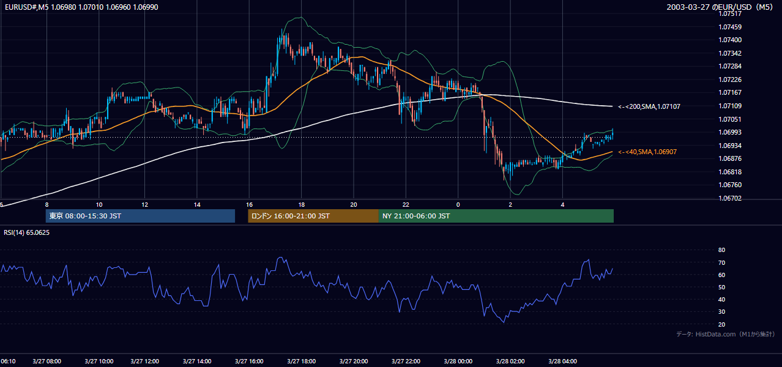782x367 pixels.
Task: Click price axis value 1.07400
Action: coord(730,40)
